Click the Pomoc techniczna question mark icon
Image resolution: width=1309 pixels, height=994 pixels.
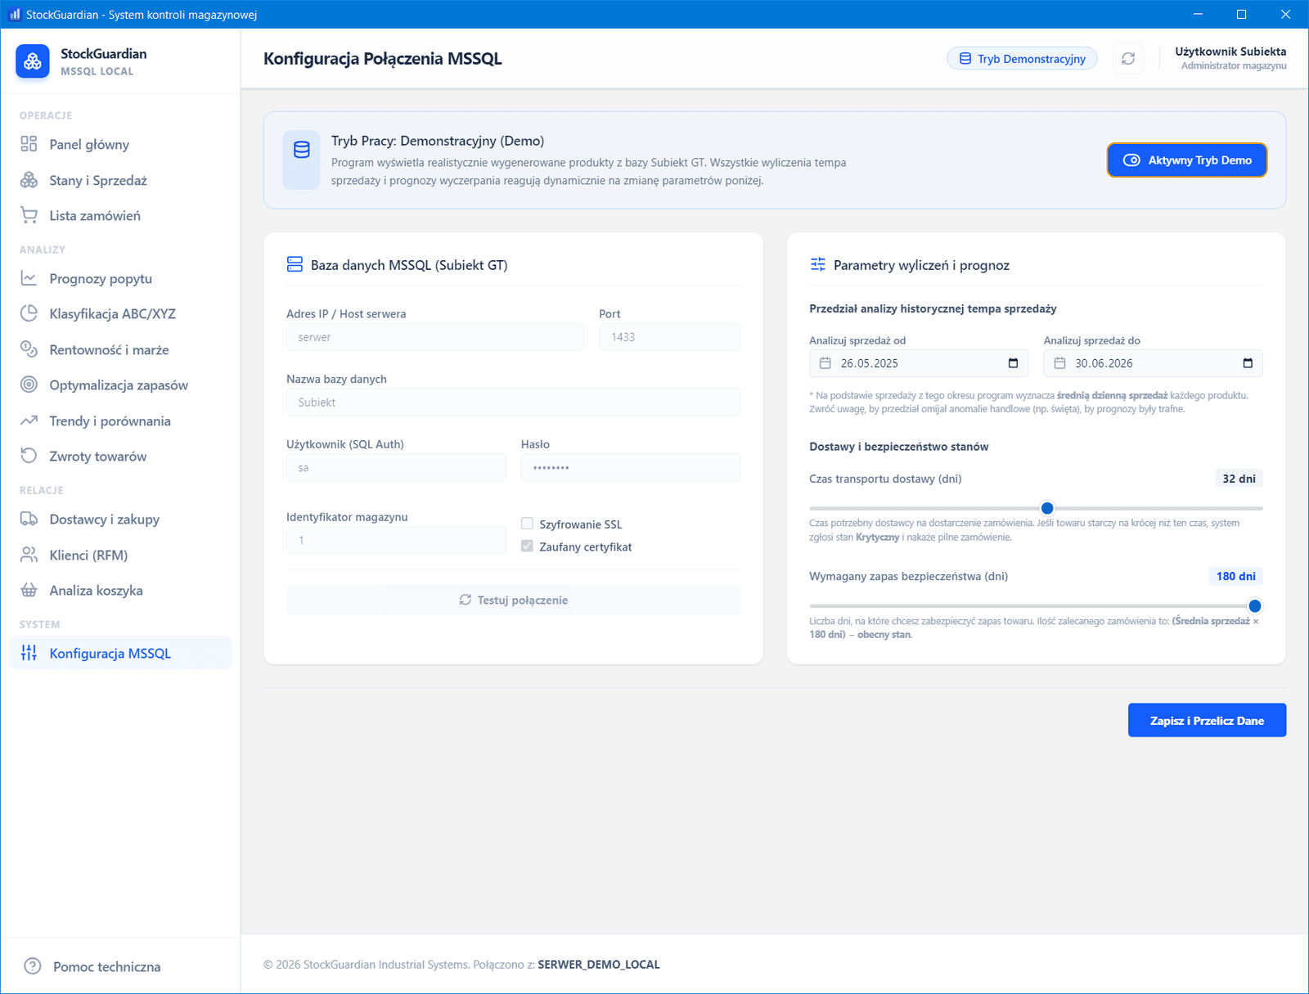[x=33, y=966]
